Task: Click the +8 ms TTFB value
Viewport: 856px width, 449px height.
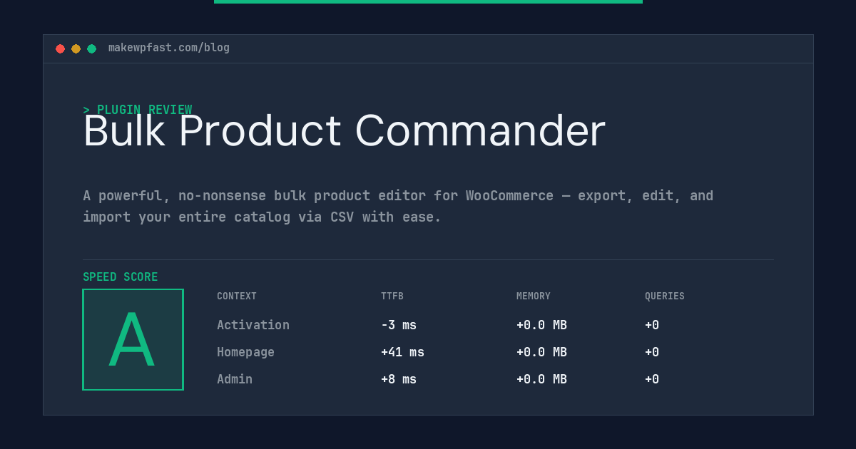Action: coord(399,379)
